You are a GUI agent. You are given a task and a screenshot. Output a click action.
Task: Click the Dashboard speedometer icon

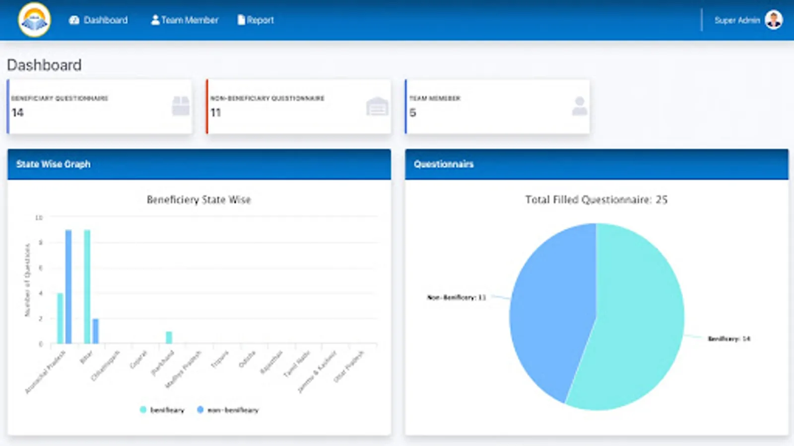74,20
